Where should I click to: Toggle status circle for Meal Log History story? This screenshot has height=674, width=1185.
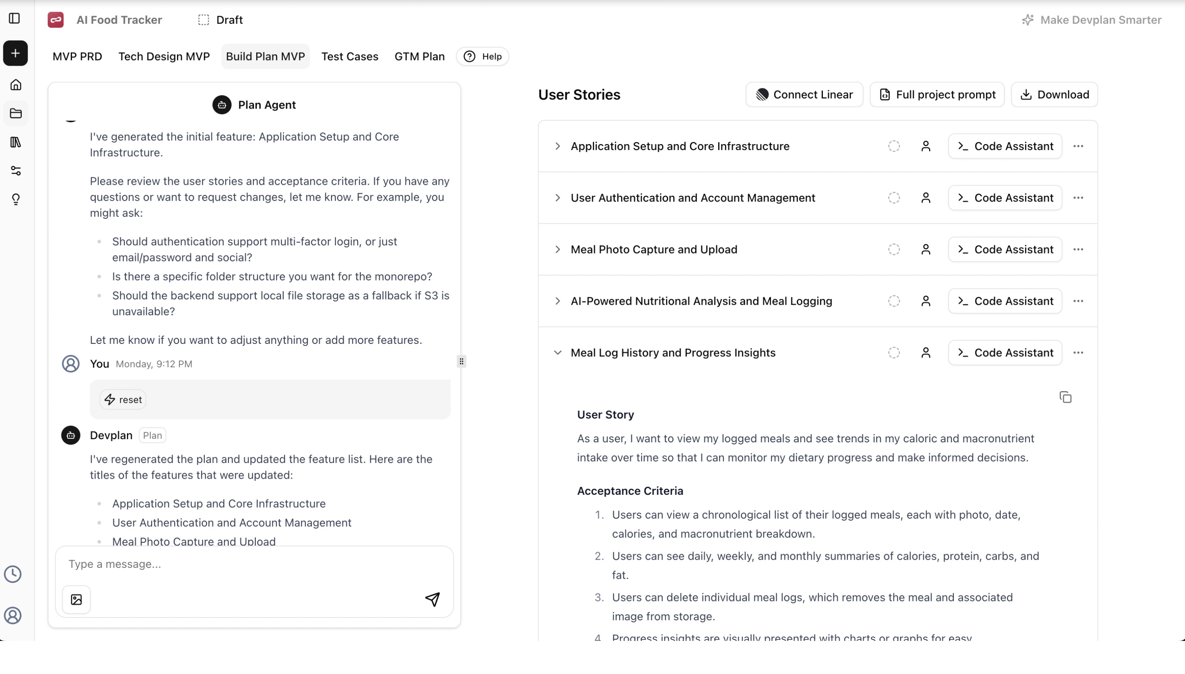point(894,353)
